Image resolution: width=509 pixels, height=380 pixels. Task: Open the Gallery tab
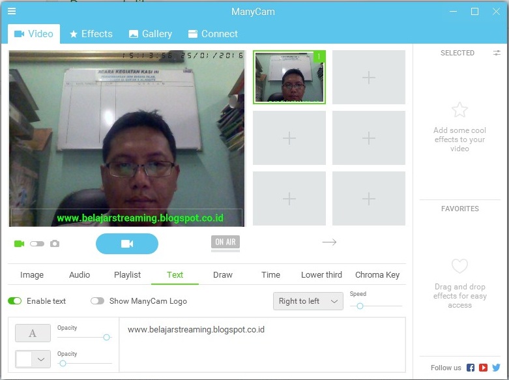click(151, 34)
